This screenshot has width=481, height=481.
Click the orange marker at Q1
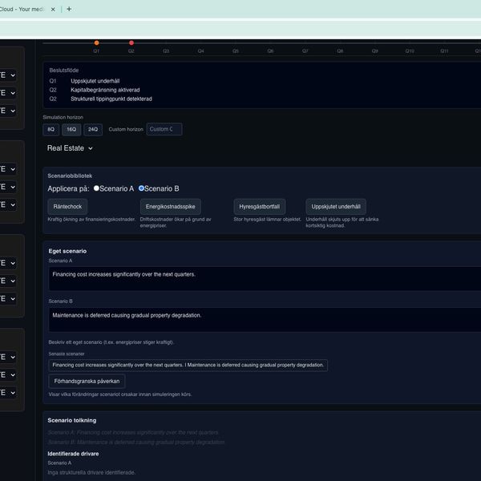click(x=96, y=42)
